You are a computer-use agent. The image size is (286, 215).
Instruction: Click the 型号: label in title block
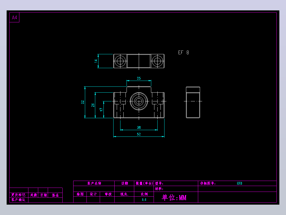coord(159,183)
